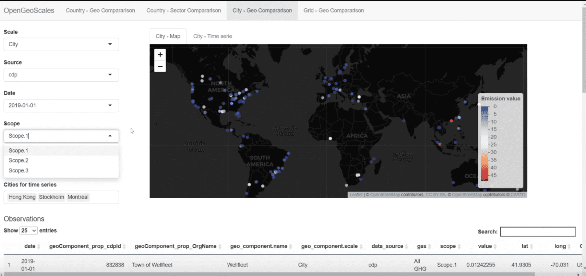Viewport: 586px width, 276px height.
Task: Sort table by lat column
Action: 525,246
